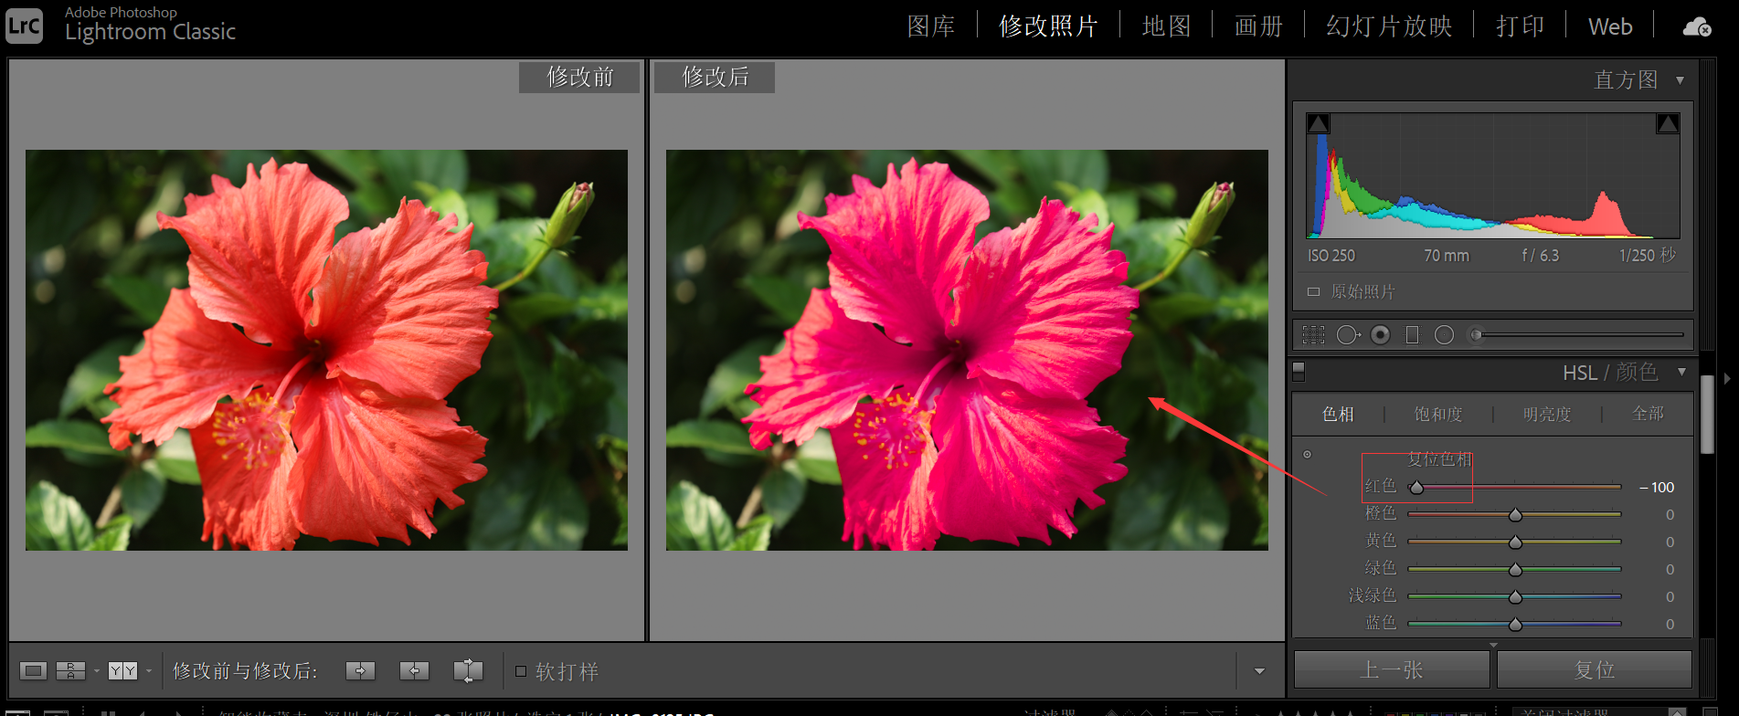
Task: Open the 画册 Book module
Action: [1258, 26]
